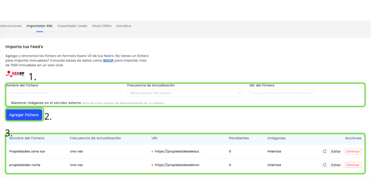Screen dimensions: 372x178
Task: Edit the propiedades norte feed
Action: point(336,165)
